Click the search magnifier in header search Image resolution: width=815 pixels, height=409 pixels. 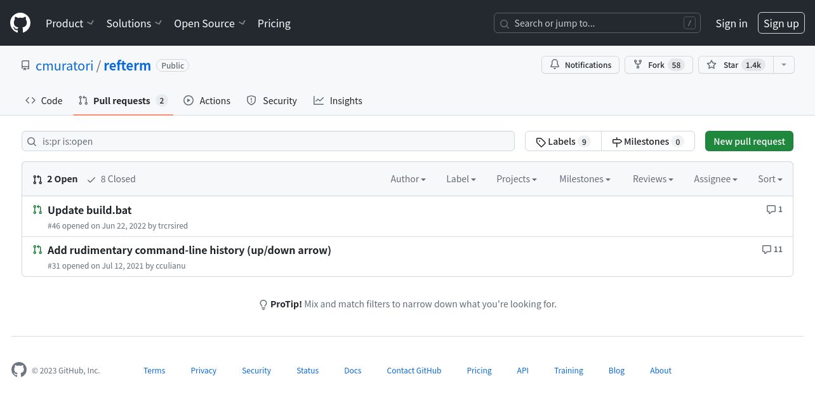click(505, 24)
